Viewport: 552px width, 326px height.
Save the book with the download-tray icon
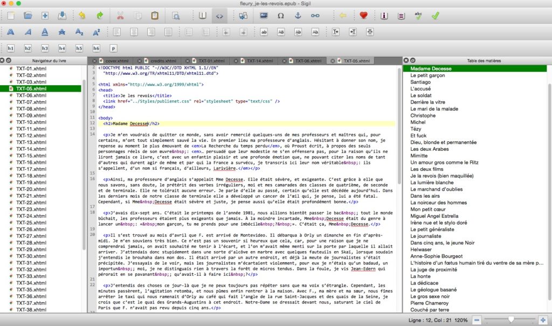(62, 16)
